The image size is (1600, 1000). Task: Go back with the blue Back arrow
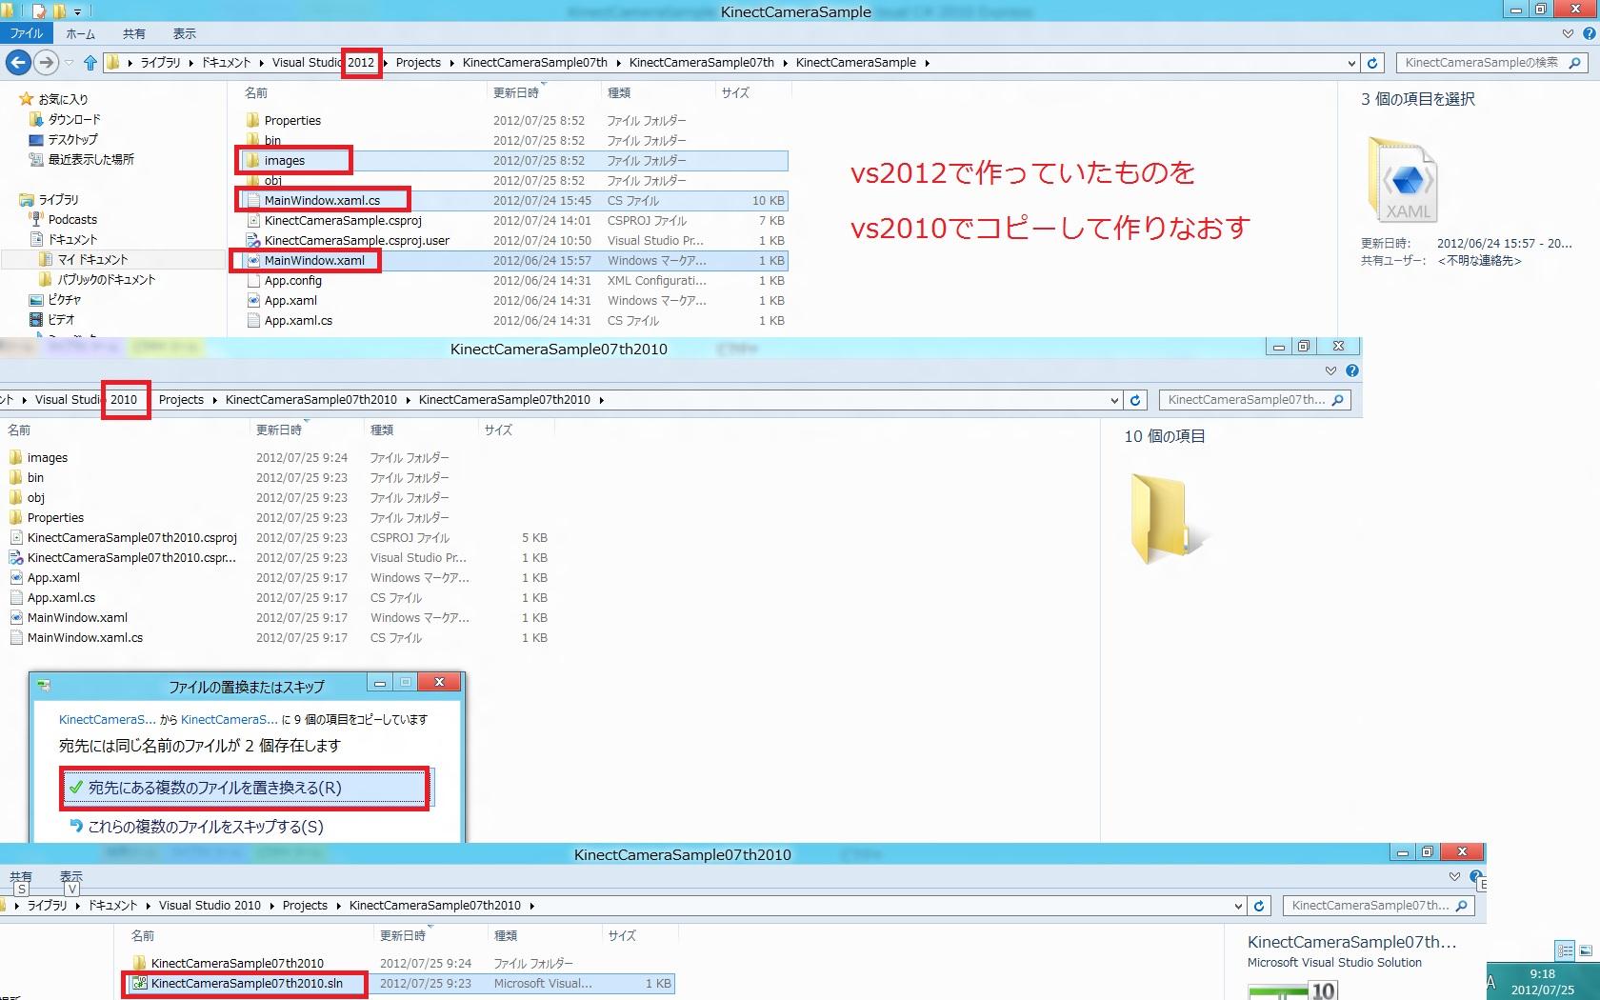tap(18, 63)
